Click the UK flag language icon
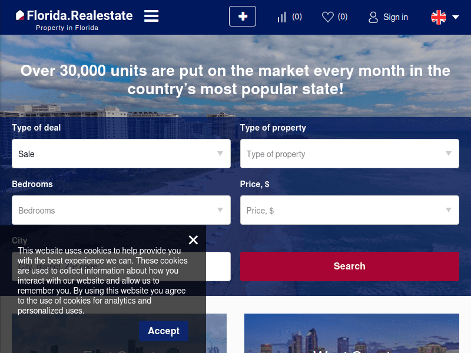 click(439, 17)
